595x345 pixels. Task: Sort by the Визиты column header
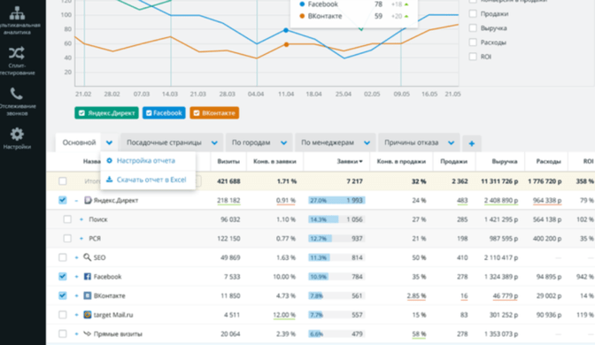(x=228, y=161)
